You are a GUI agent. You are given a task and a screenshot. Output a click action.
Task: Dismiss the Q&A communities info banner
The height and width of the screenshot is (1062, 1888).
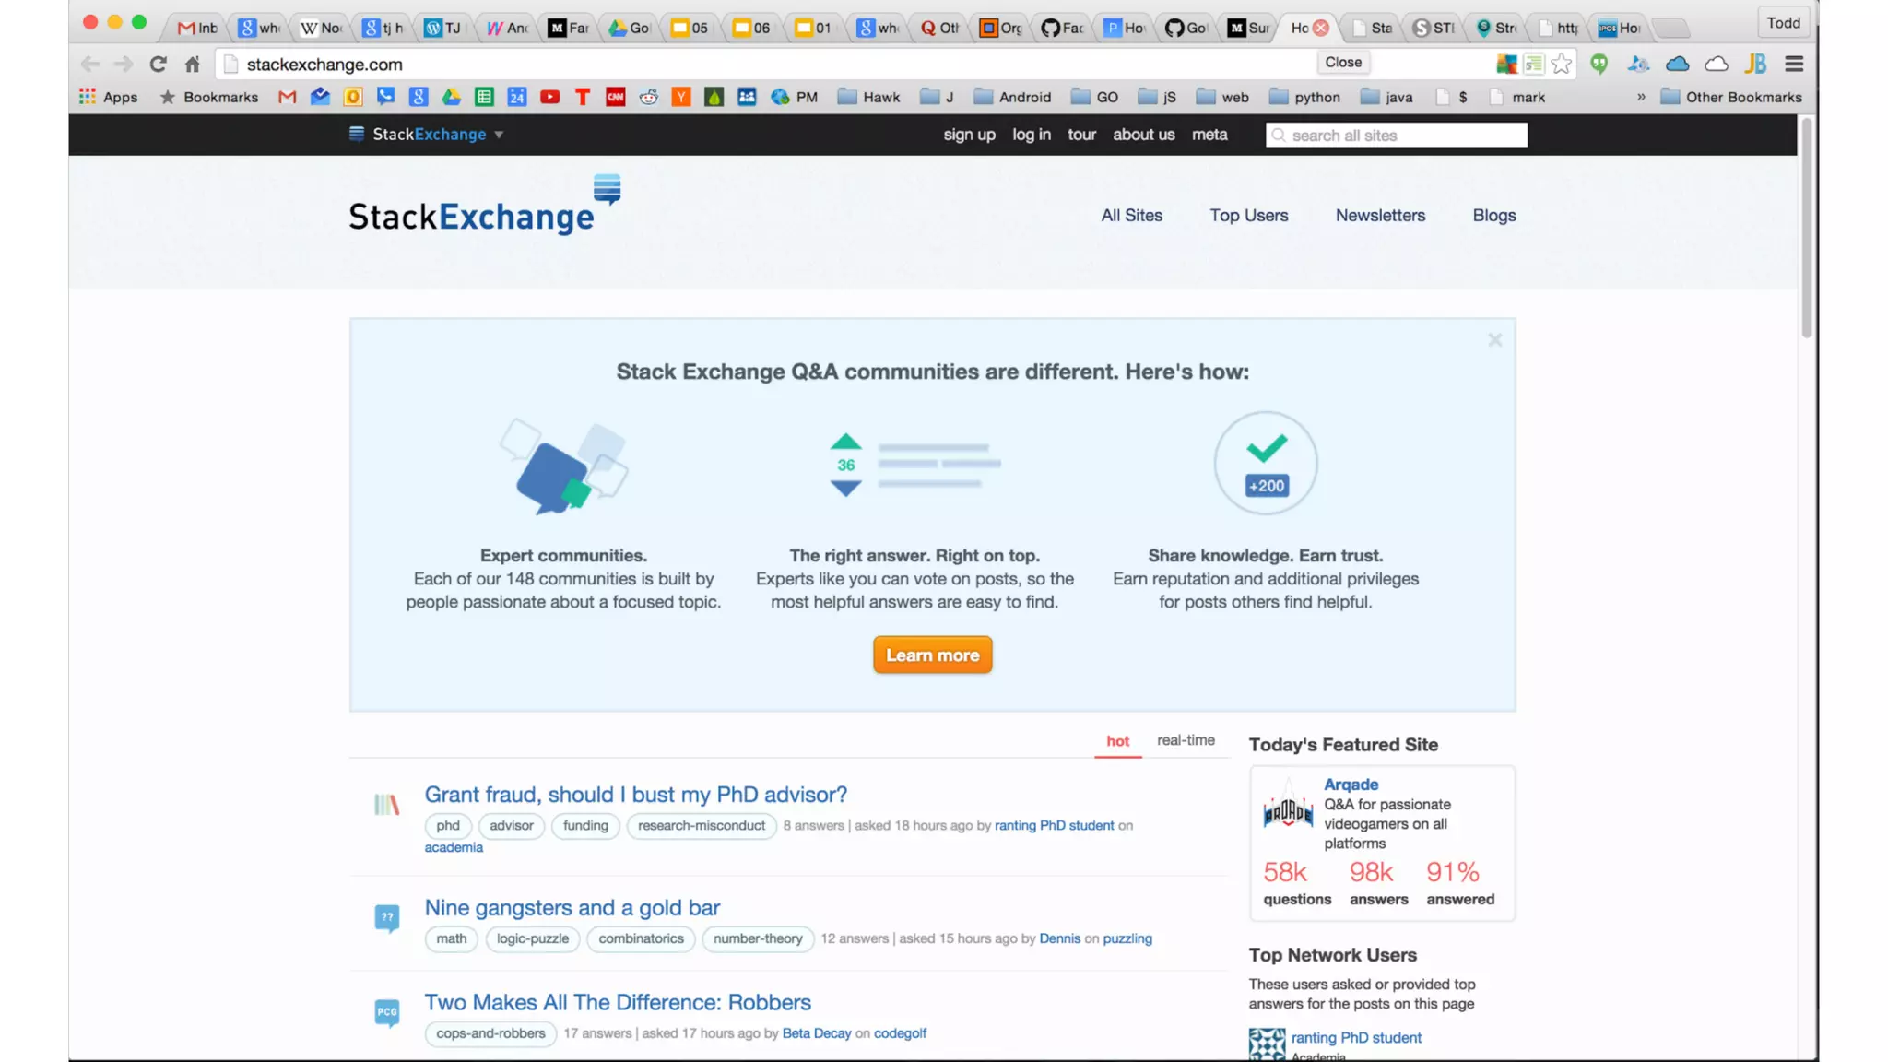1494,340
